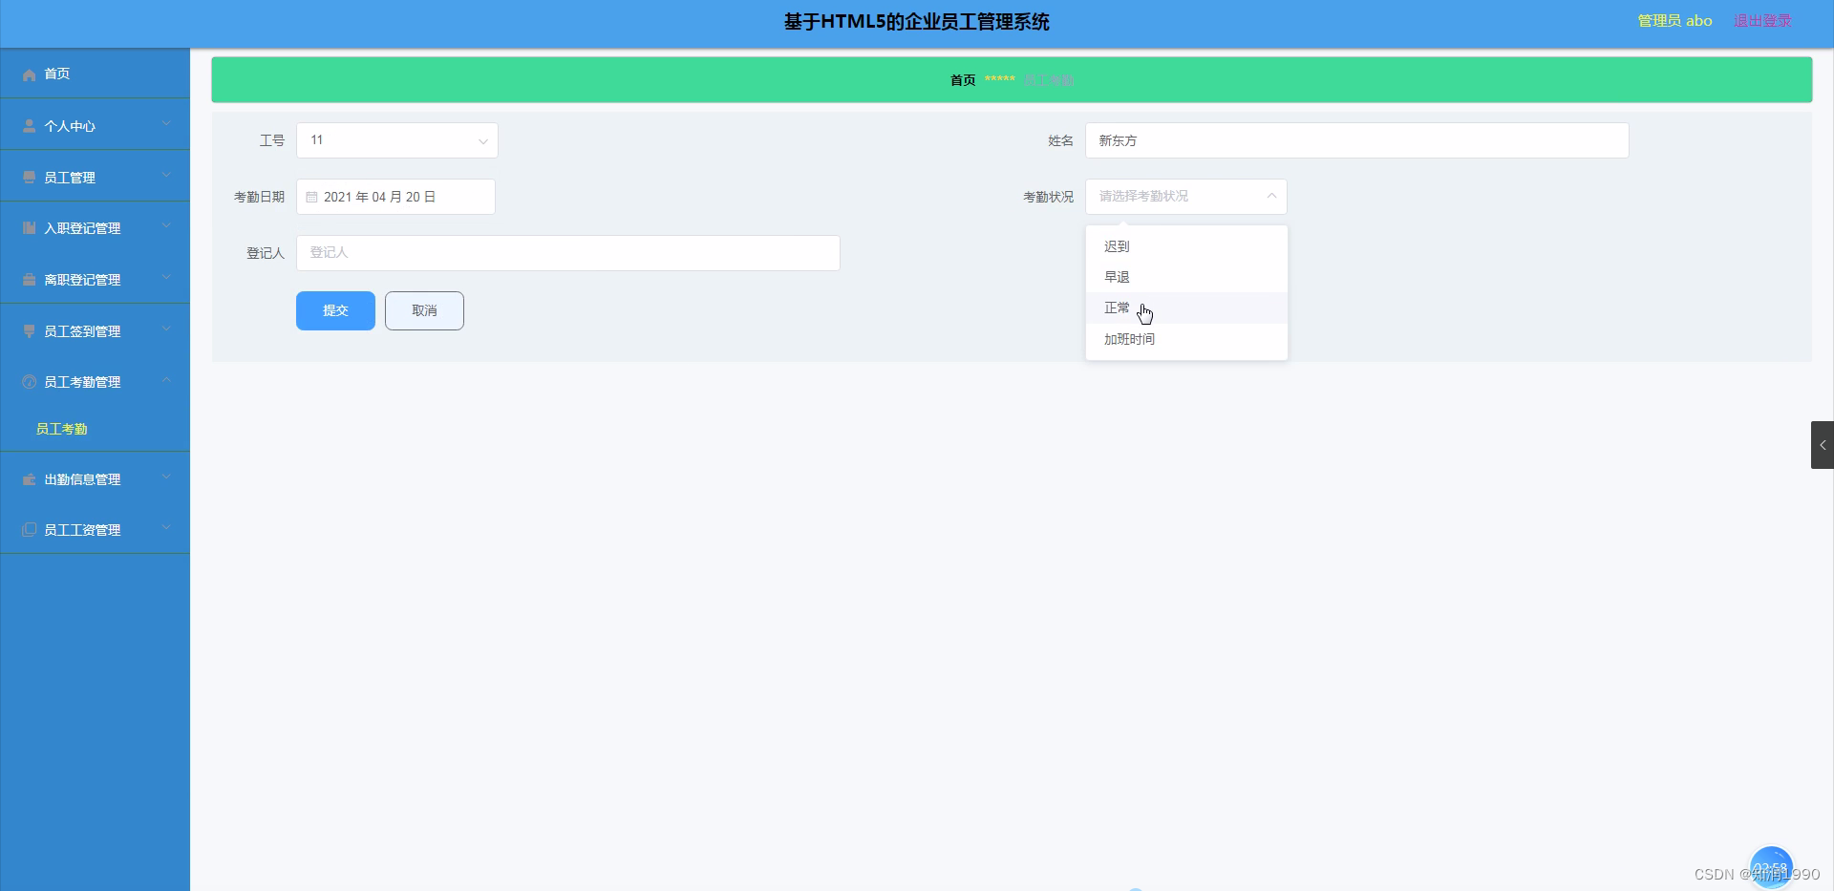Viewport: 1834px width, 891px height.
Task: Select the 个人中心 user icon in sidebar
Action: click(29, 124)
